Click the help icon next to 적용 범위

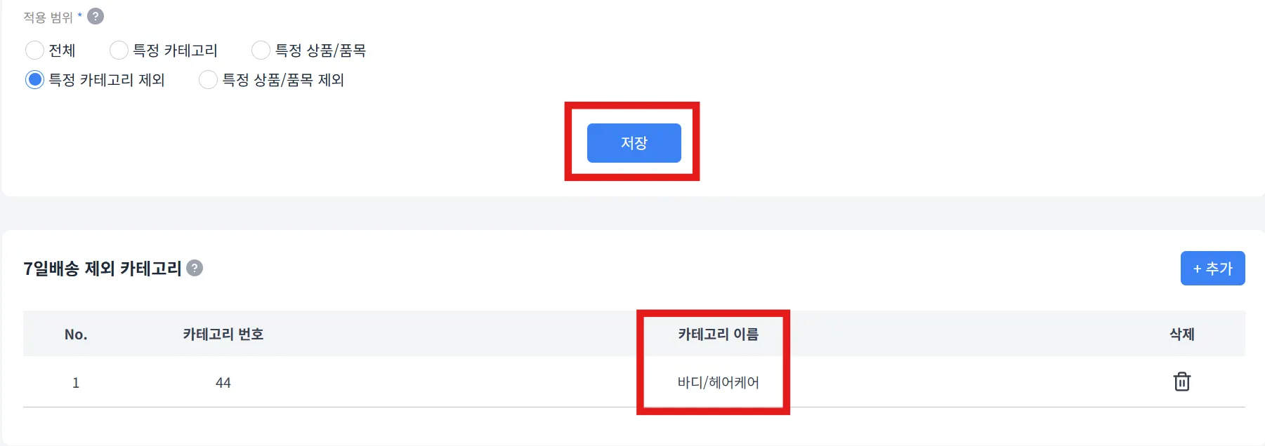96,16
